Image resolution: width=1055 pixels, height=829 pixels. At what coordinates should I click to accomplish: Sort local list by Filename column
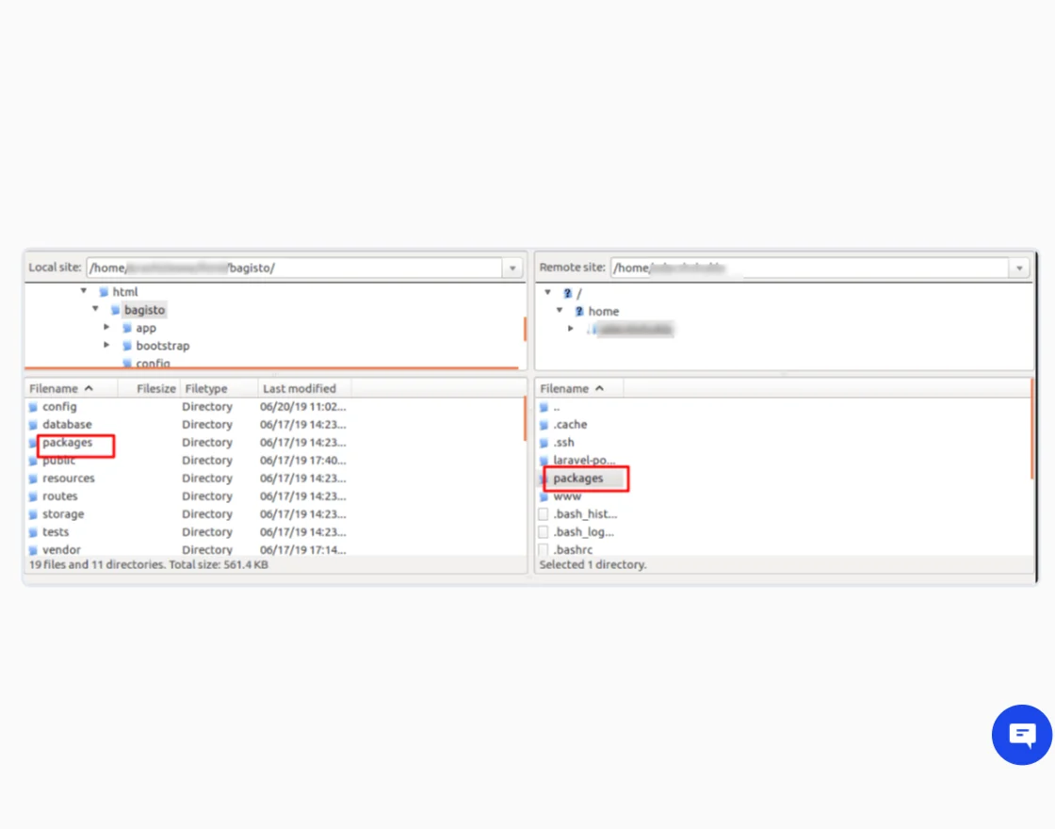click(71, 388)
